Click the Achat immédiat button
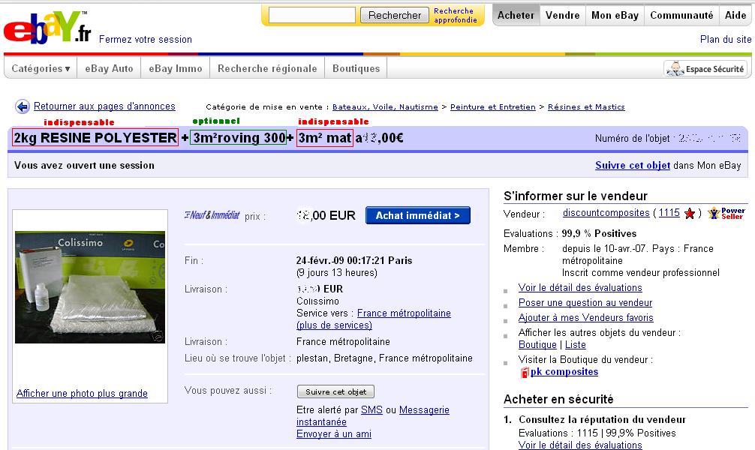Image resolution: width=755 pixels, height=450 pixels. (418, 215)
